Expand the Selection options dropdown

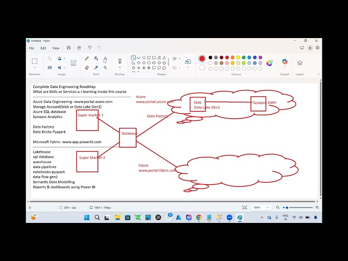34,67
